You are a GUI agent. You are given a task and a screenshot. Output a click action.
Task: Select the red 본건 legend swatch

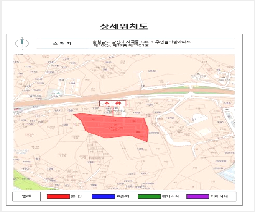pos(58,196)
